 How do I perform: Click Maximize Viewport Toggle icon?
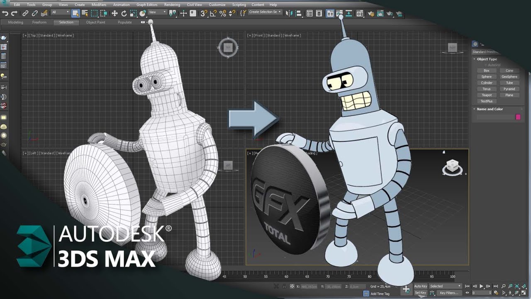[x=524, y=293]
